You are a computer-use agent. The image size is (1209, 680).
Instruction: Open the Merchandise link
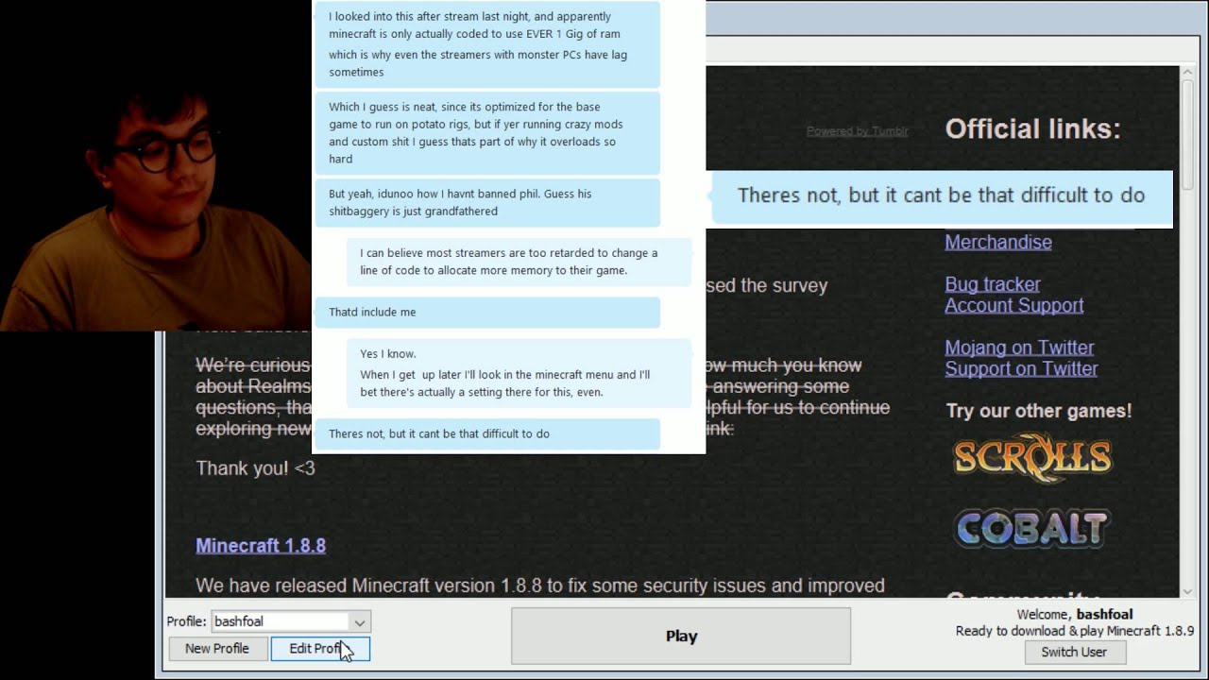pos(998,242)
